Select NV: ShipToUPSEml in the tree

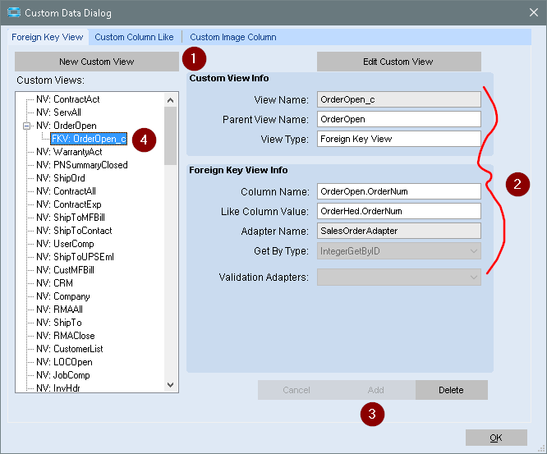pos(75,257)
